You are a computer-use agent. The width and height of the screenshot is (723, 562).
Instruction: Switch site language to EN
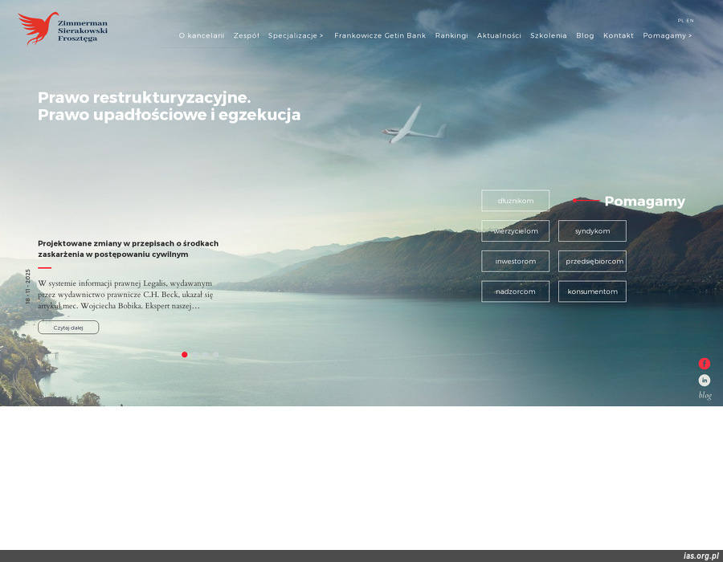[691, 21]
